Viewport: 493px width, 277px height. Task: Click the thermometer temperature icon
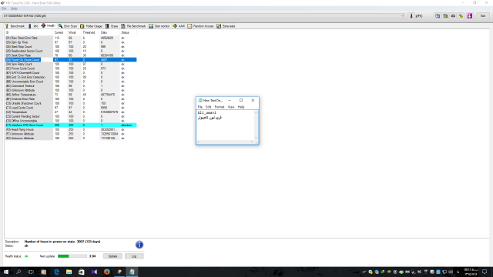[x=411, y=15]
